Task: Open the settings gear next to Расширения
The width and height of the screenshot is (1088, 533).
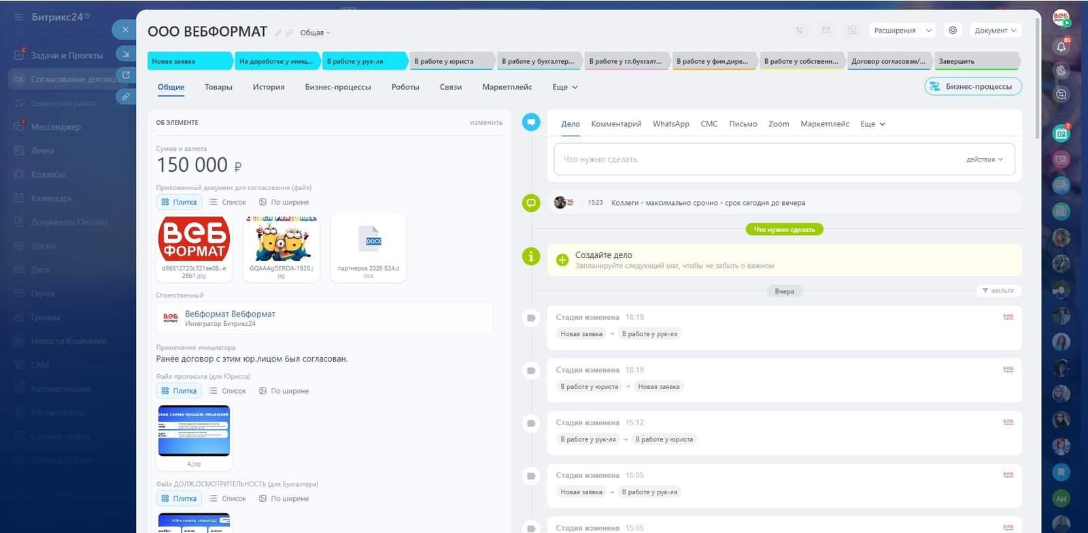Action: point(953,31)
